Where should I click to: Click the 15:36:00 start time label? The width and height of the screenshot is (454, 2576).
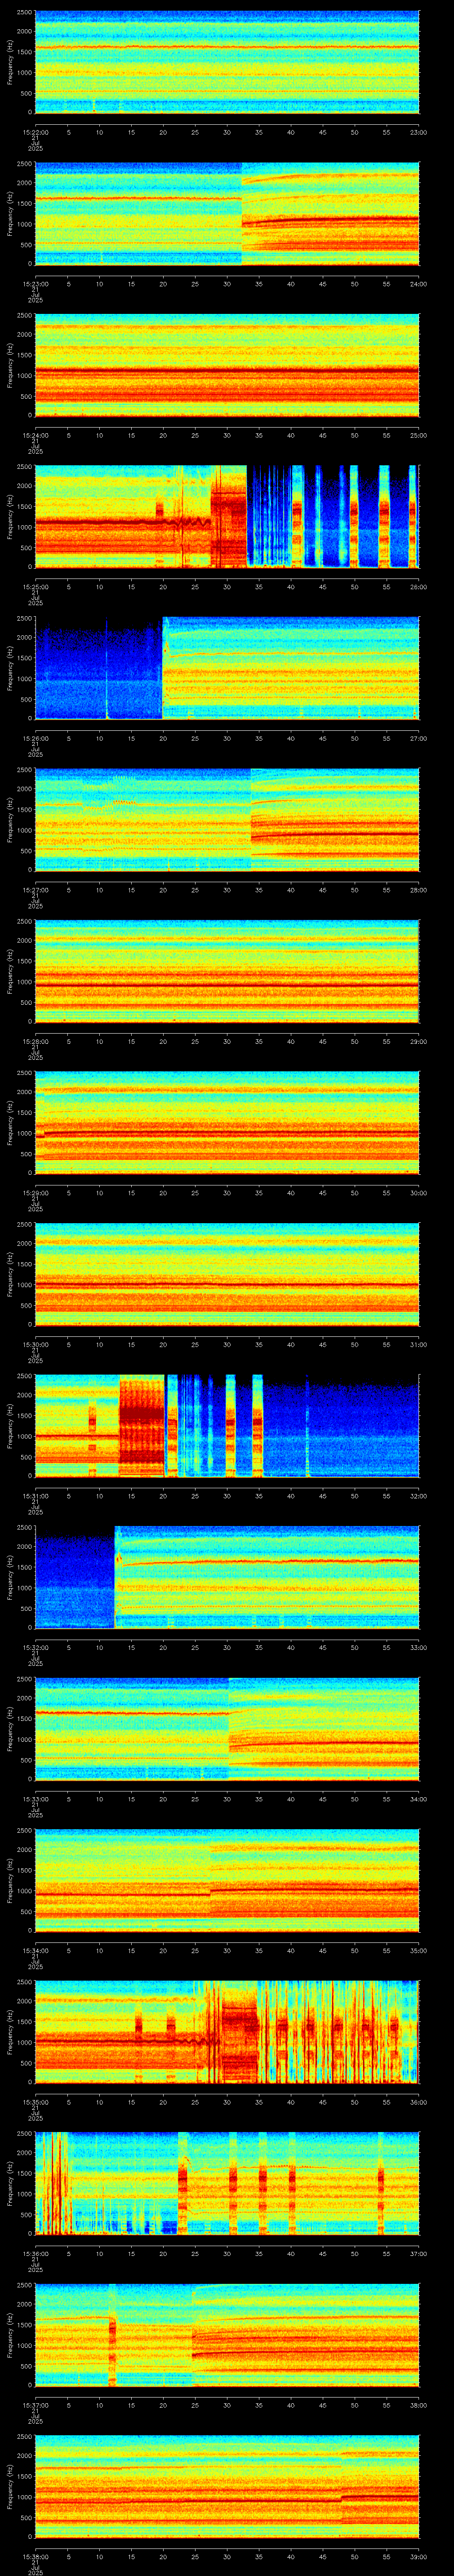click(35, 2253)
